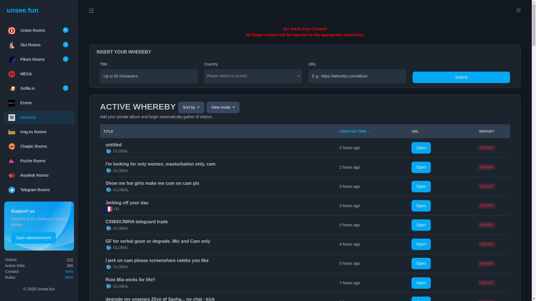536x301 pixels.
Task: Toggle the sidebar with the hamburger icon
Action: tap(91, 11)
